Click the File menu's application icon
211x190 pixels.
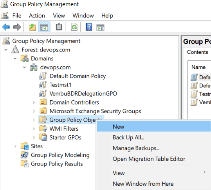pyautogui.click(x=5, y=16)
